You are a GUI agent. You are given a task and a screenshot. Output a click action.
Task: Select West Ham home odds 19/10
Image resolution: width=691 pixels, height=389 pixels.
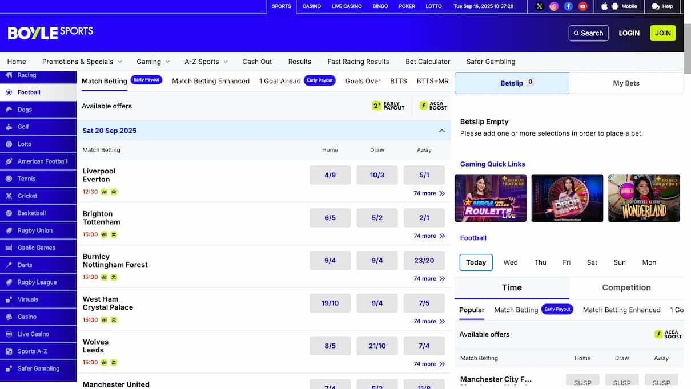[330, 303]
